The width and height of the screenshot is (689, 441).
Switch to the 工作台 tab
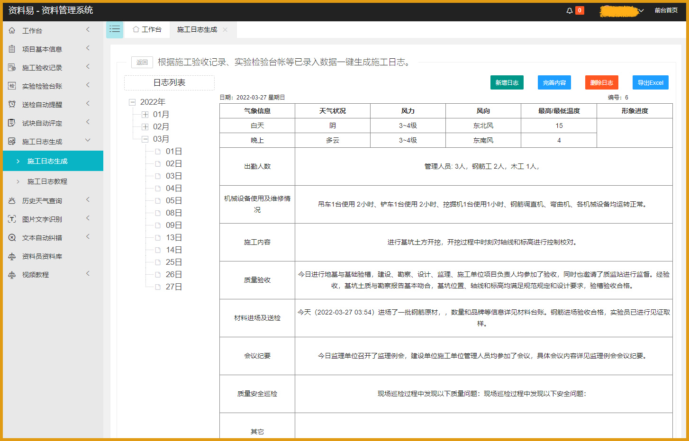click(x=147, y=29)
